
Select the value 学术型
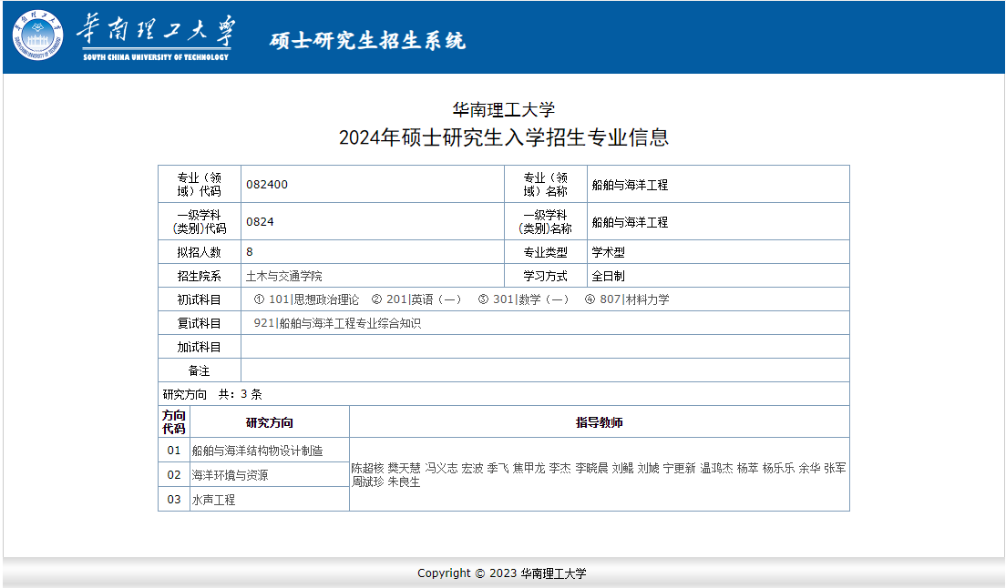point(608,252)
